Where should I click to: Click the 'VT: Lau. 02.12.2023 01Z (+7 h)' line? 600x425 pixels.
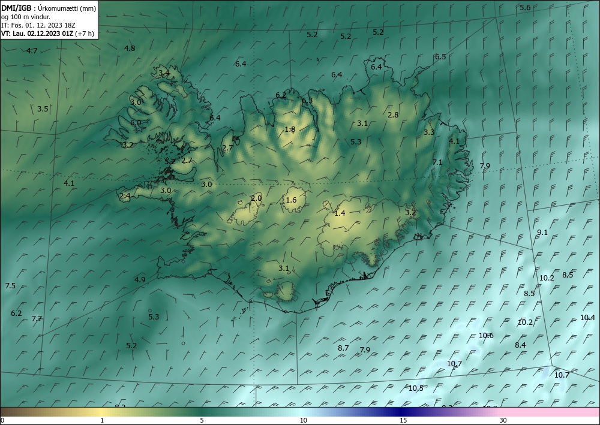(47, 34)
